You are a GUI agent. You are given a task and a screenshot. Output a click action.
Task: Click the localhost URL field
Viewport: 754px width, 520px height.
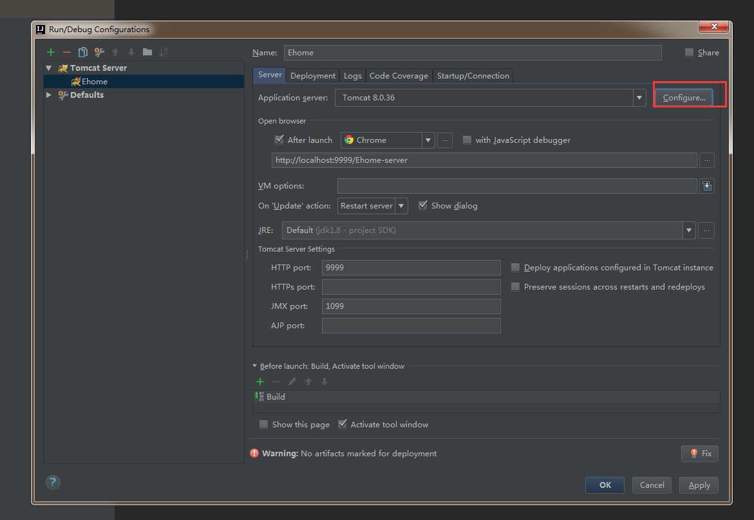point(484,160)
